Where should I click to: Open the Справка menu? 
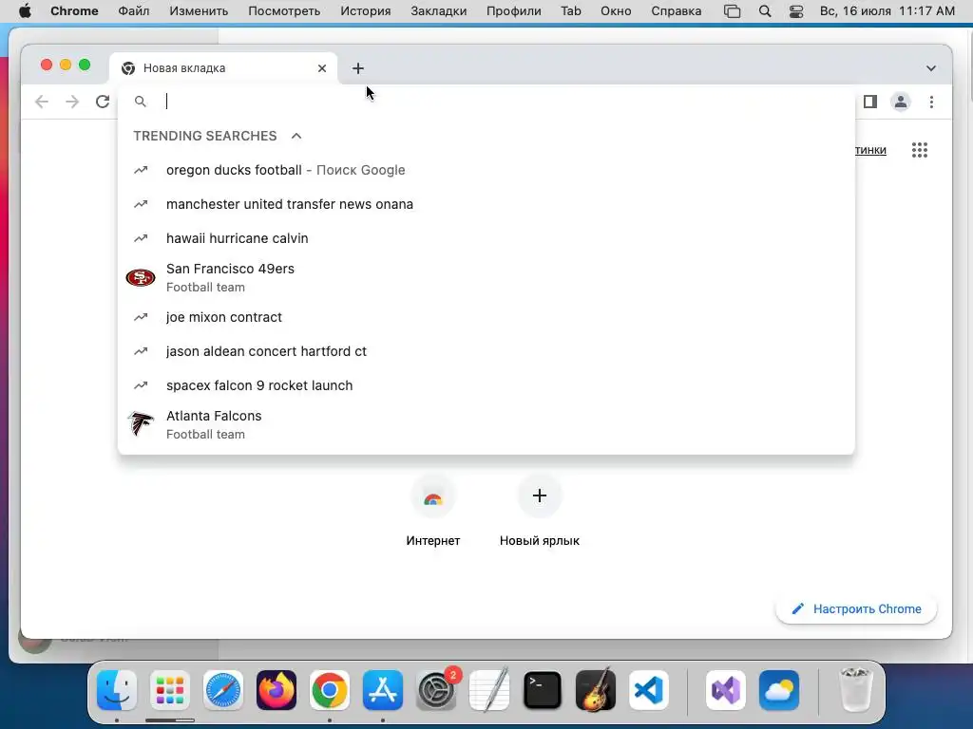point(676,10)
